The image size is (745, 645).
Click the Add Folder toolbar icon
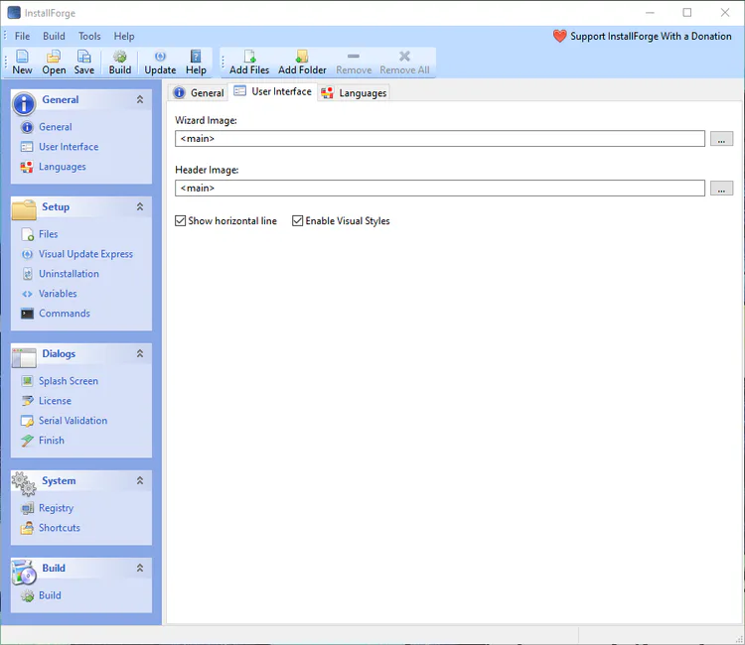pos(302,63)
